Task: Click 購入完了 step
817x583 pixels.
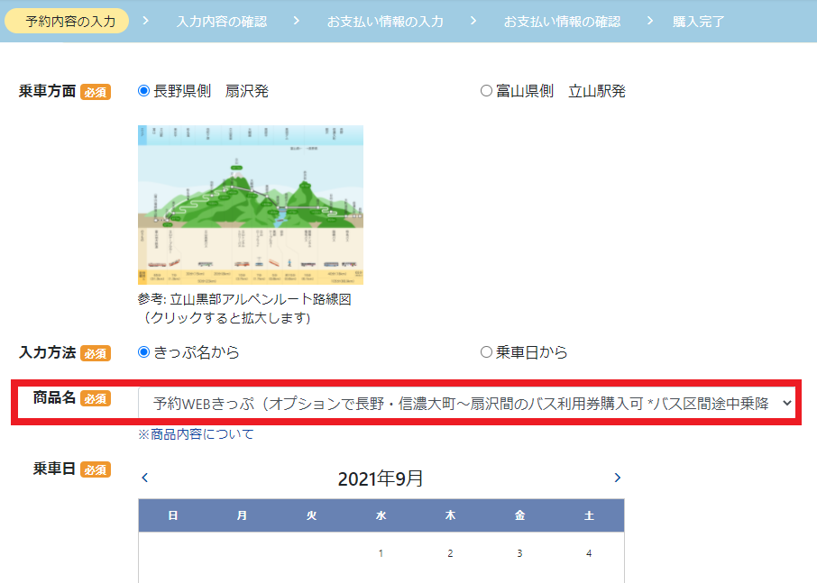Action: tap(698, 21)
